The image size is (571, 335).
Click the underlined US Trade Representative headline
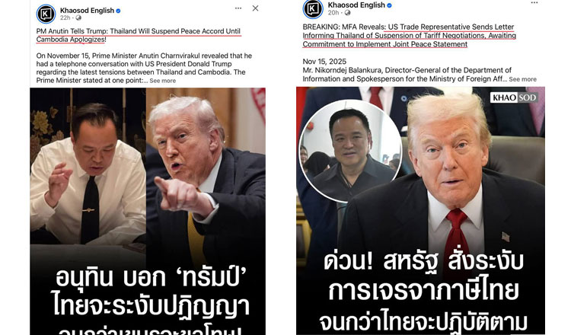tap(410, 36)
